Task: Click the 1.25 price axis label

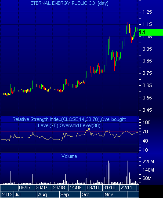Action: [147, 12]
